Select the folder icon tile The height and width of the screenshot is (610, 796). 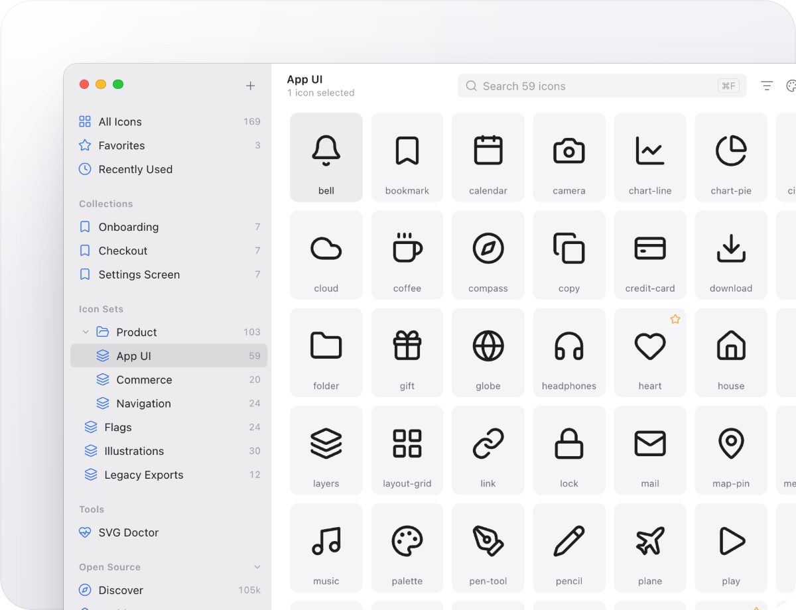(326, 352)
